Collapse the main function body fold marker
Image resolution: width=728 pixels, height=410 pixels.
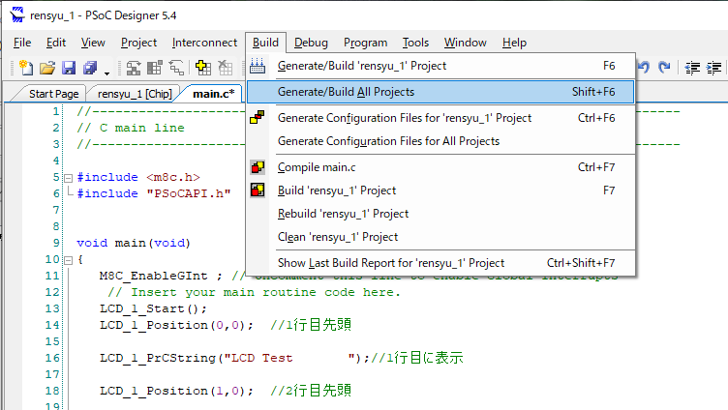pyautogui.click(x=68, y=260)
